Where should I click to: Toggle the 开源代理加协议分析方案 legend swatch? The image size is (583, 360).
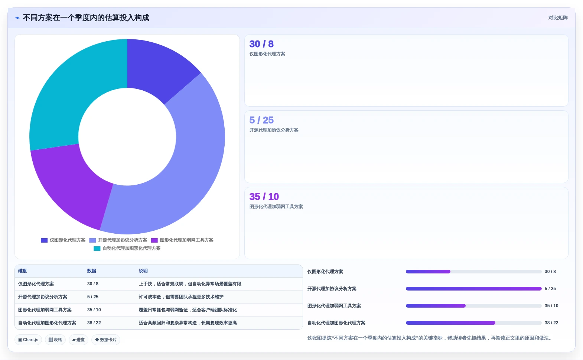click(x=92, y=240)
